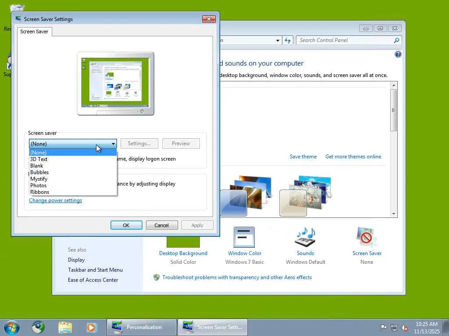This screenshot has height=336, width=449.
Task: Open Display under See also
Action: tap(76, 260)
